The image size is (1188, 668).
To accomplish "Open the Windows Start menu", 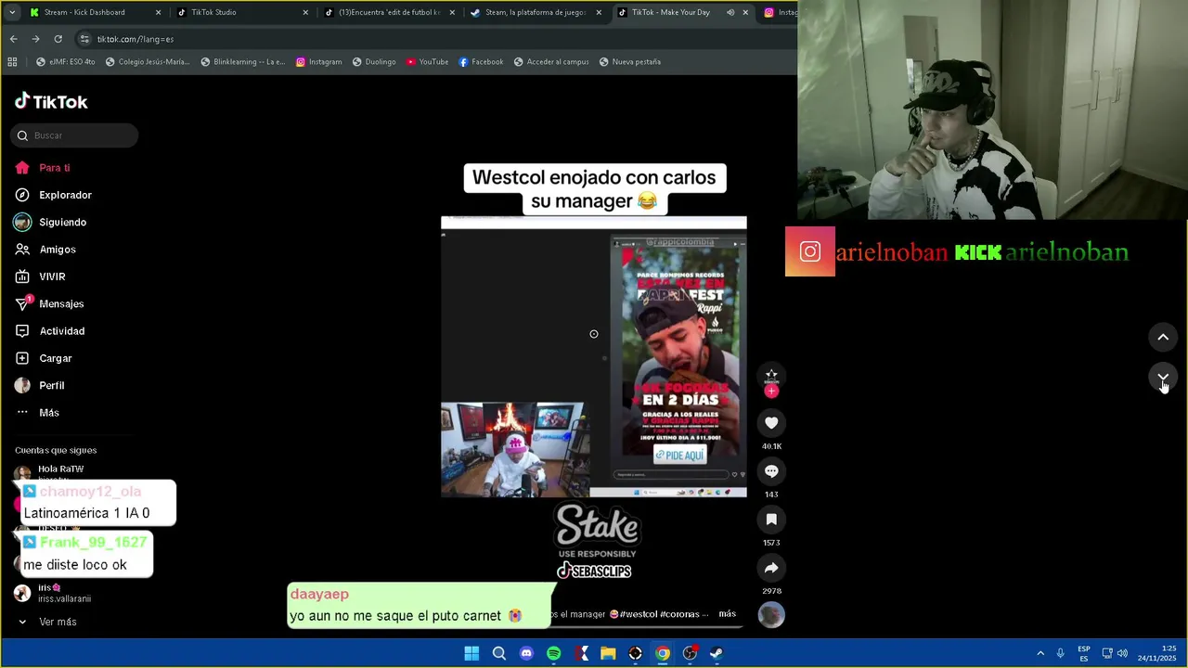I will pos(471,653).
